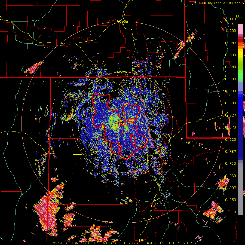The image size is (245, 245).
Task: Pick the light pink color bar segment
Action: pyautogui.click(x=240, y=29)
